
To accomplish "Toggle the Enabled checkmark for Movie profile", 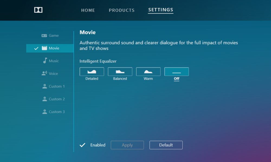I will (82, 145).
